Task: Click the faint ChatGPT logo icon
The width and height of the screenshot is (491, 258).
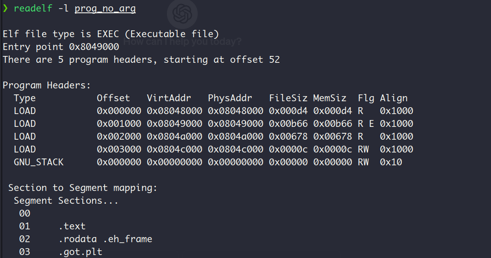Action: click(x=182, y=14)
